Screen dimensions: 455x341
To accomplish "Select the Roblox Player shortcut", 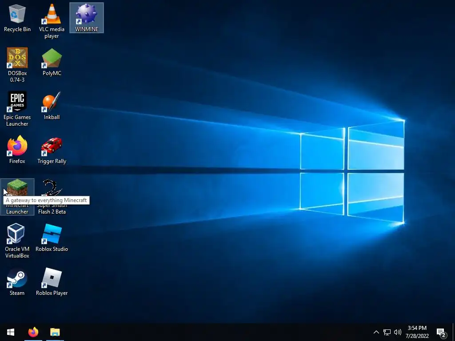I will [x=52, y=282].
